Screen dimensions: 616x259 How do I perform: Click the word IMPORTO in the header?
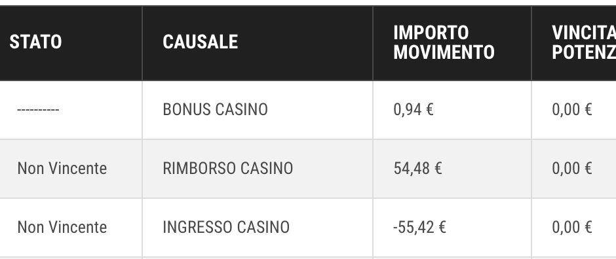coord(431,33)
